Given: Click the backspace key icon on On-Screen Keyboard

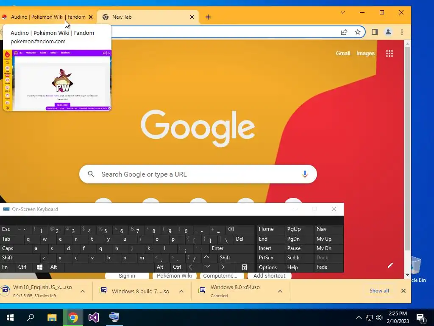Looking at the screenshot, I should [239, 229].
